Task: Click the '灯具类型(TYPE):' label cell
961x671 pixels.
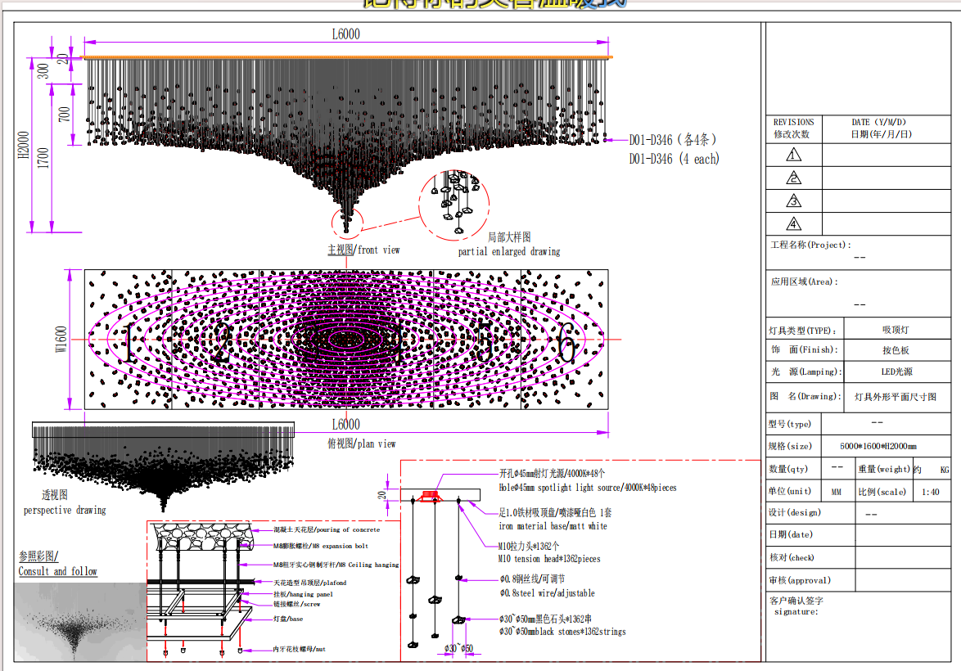Action: coord(805,330)
